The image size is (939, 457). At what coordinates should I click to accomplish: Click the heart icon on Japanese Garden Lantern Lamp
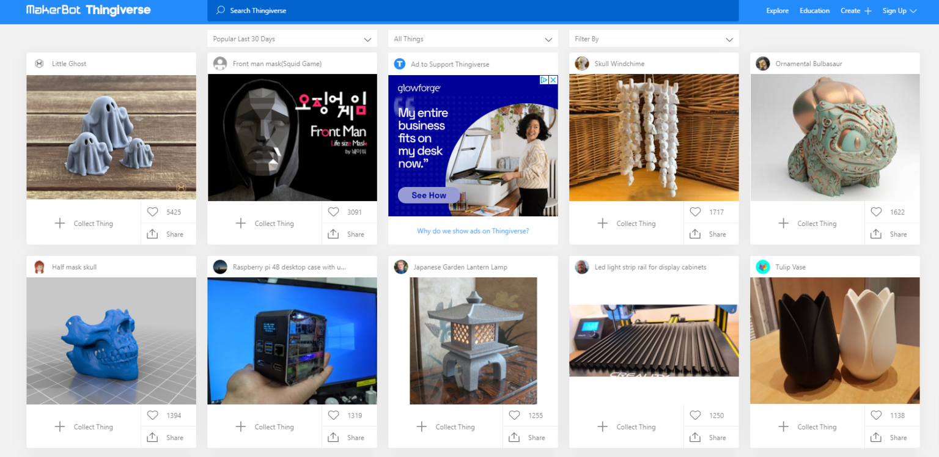[x=514, y=415]
